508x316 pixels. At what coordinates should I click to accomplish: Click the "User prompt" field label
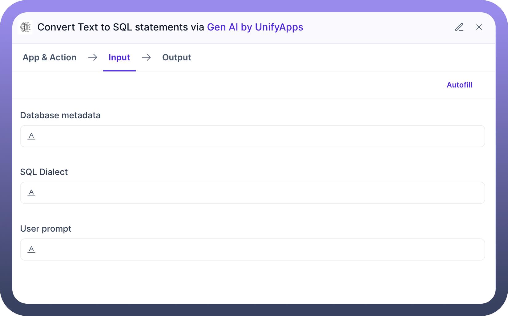coord(46,229)
